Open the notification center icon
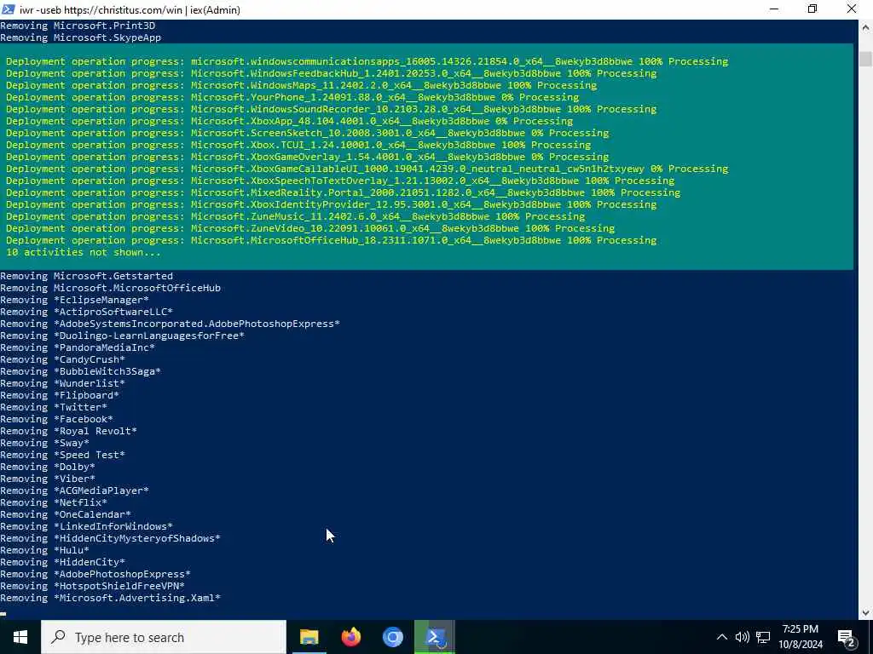 coord(847,637)
